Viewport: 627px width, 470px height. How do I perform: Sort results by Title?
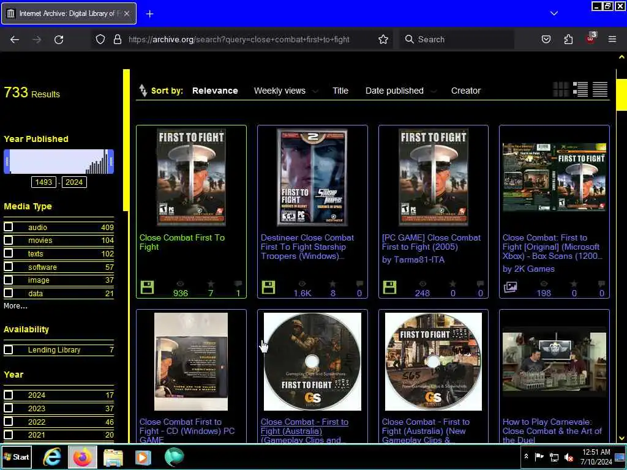(340, 91)
